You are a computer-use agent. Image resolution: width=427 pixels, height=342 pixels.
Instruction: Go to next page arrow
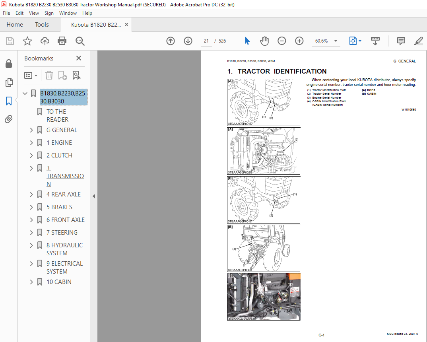(x=188, y=41)
